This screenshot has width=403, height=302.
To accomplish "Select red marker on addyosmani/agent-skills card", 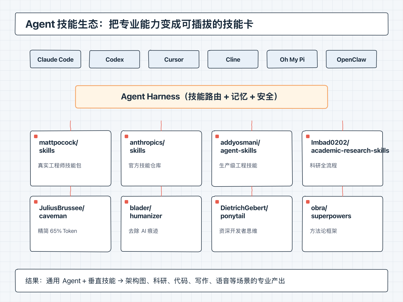I will click(x=217, y=136).
